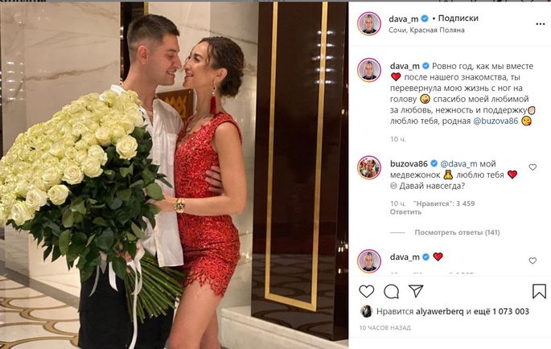The image size is (551, 349).
Task: Share the post via paper plane icon
Action: (x=416, y=291)
